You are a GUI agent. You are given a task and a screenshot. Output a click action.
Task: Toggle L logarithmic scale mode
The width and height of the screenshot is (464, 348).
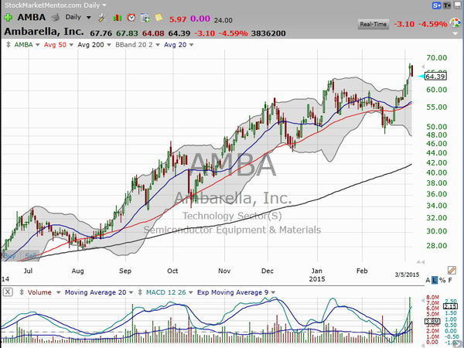[x=435, y=280]
